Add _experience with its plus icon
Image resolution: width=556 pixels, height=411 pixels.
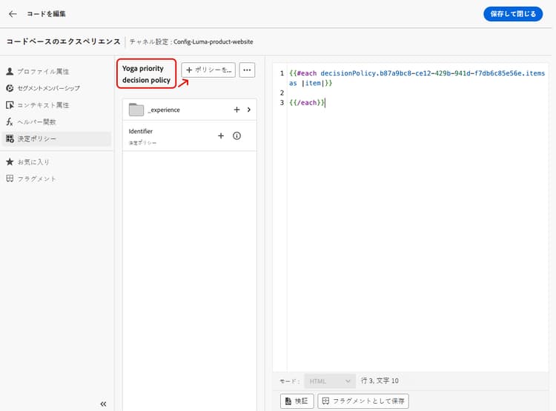237,110
